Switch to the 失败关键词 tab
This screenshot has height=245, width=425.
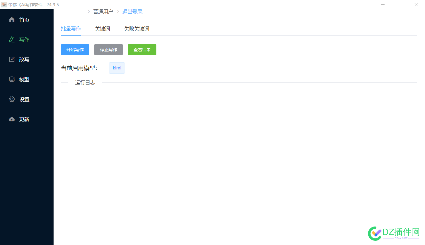click(137, 29)
